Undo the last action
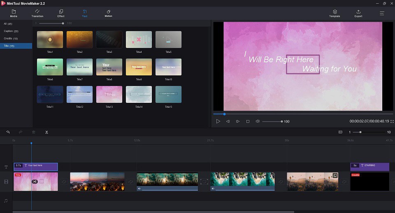The image size is (395, 213). click(8, 132)
